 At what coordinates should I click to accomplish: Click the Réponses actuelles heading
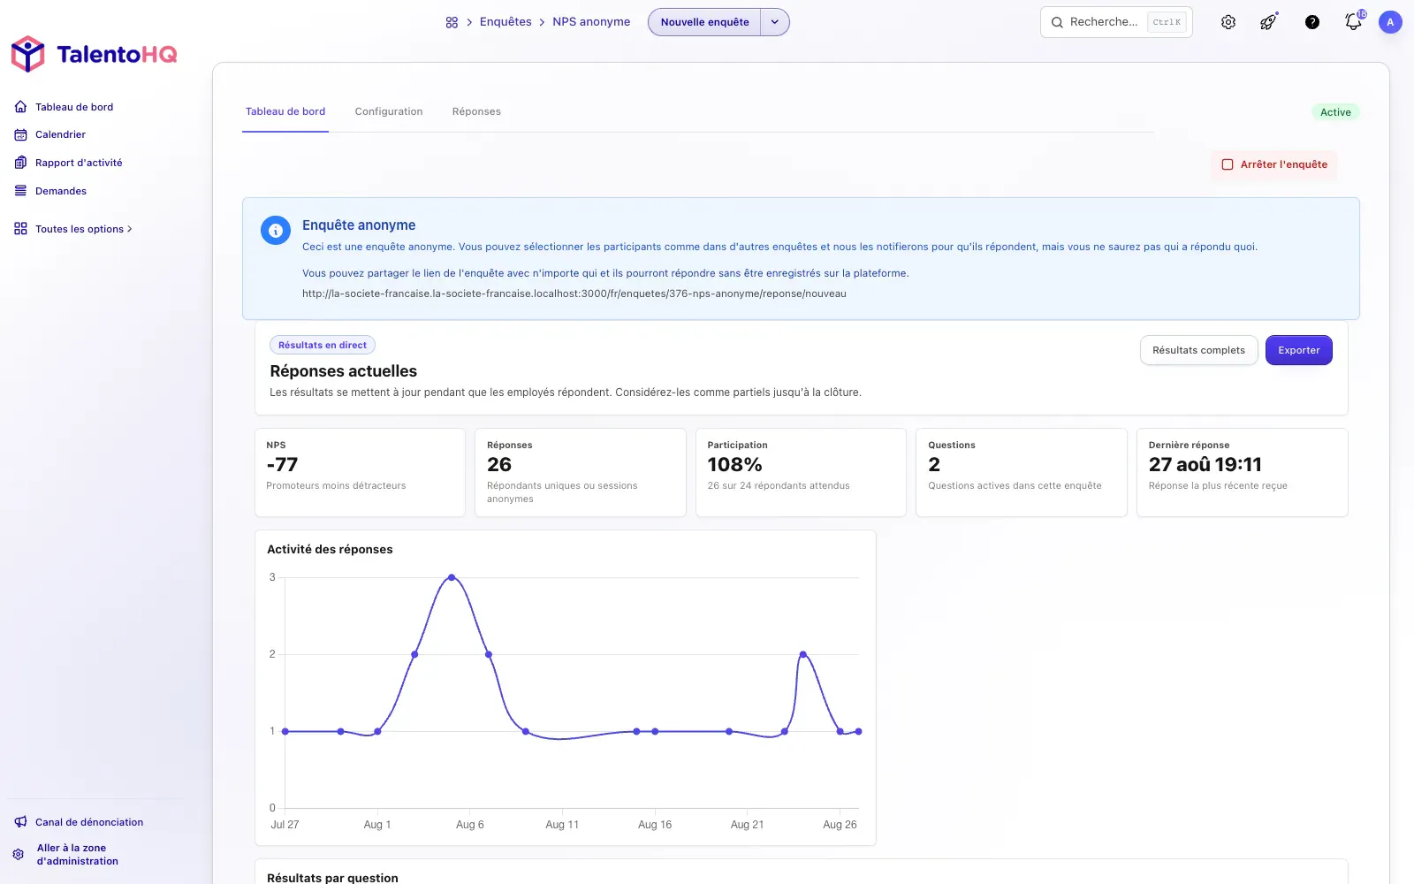point(344,371)
